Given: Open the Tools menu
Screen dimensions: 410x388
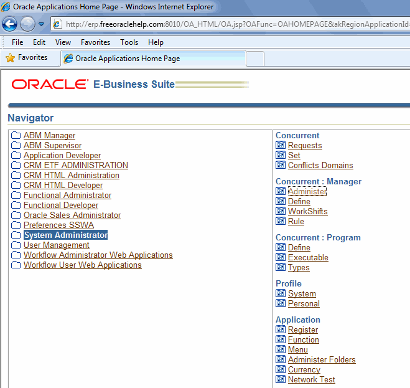Looking at the screenshot, I should (x=129, y=42).
